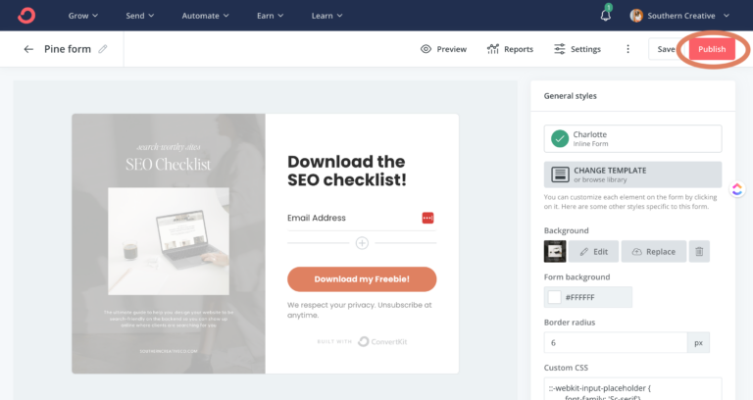
Task: Go back with the left arrow
Action: 28,49
